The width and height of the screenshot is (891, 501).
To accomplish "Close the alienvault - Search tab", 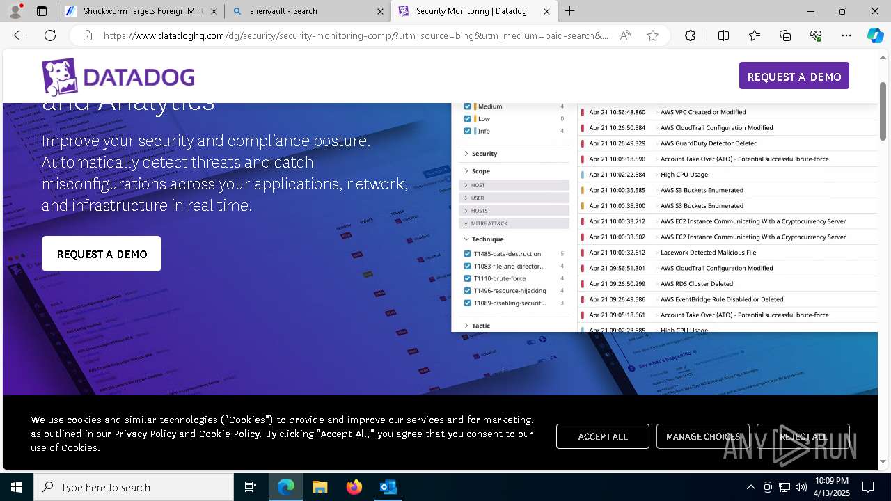I will 380,11.
